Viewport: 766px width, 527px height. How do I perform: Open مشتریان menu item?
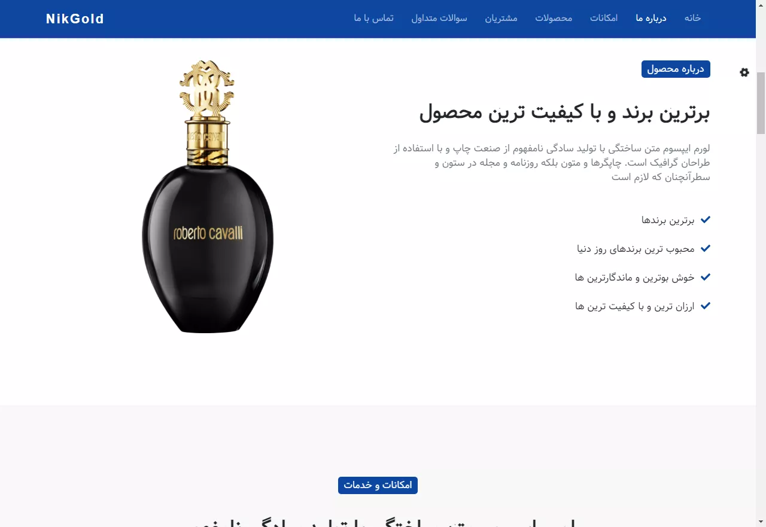pyautogui.click(x=501, y=18)
